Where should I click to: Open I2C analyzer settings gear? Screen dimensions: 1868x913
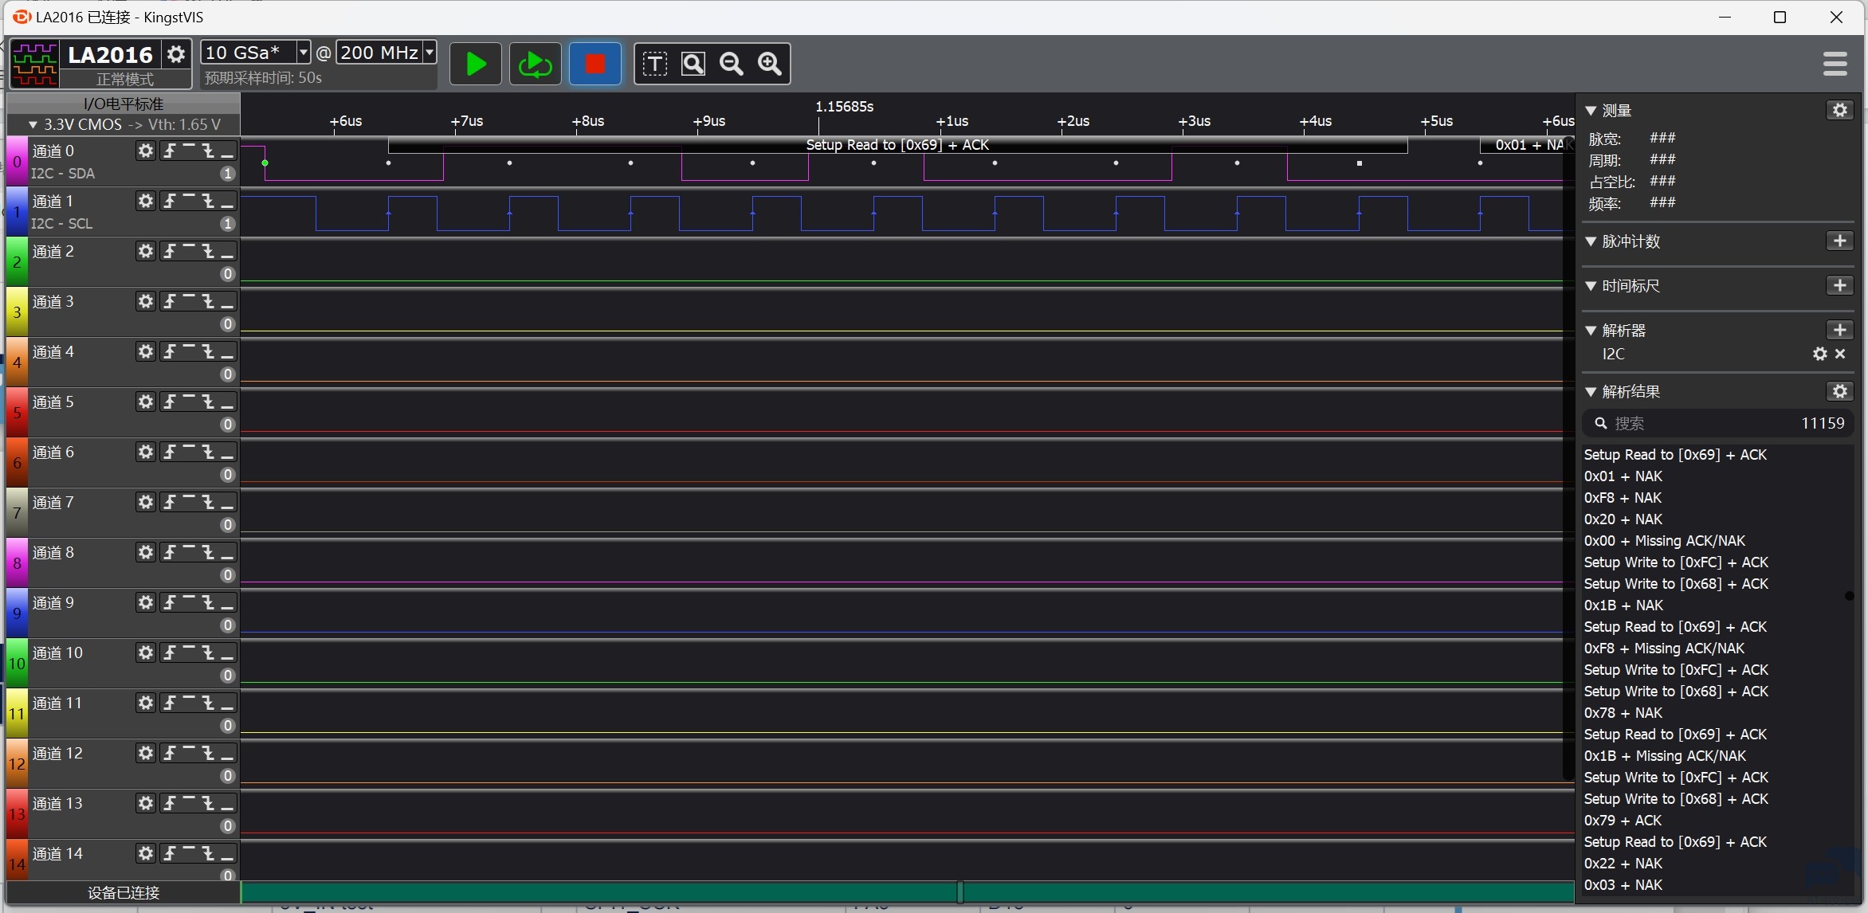click(1820, 354)
